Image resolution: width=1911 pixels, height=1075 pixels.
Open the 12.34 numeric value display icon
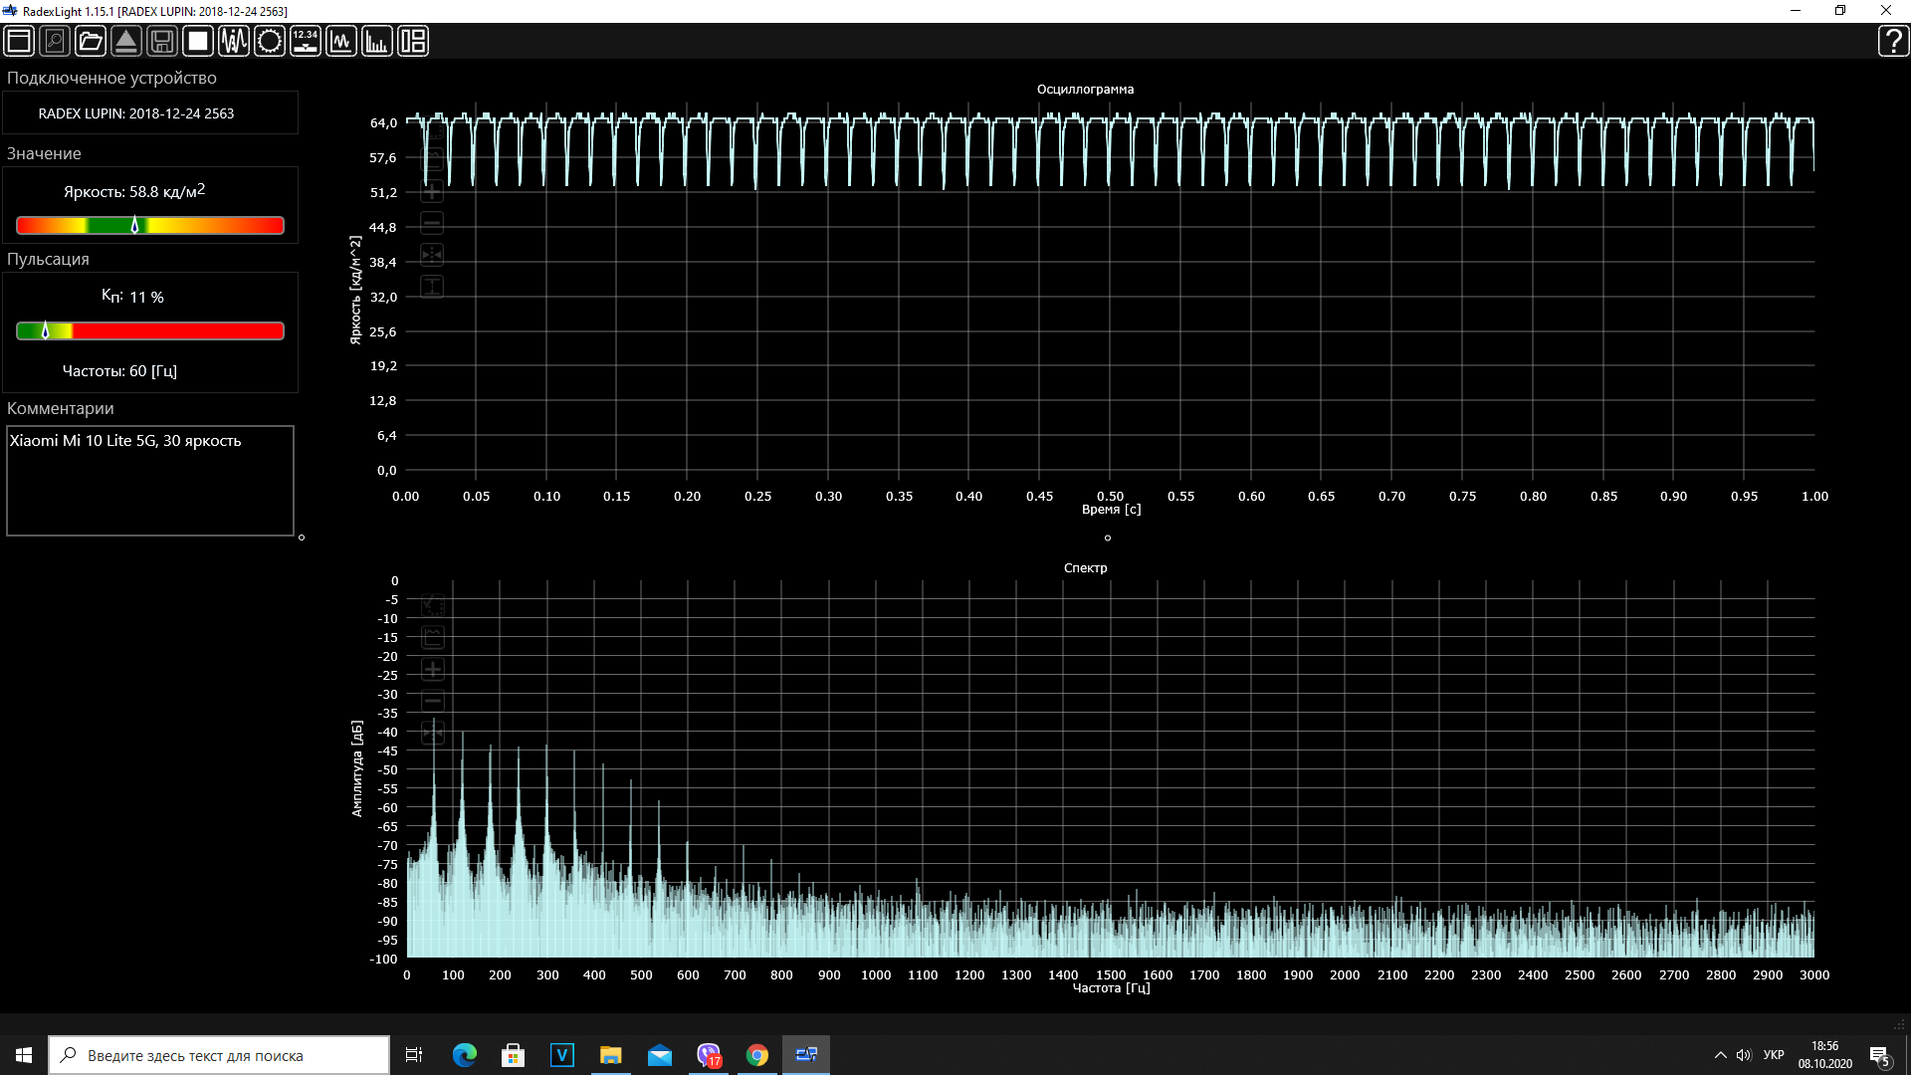point(306,41)
